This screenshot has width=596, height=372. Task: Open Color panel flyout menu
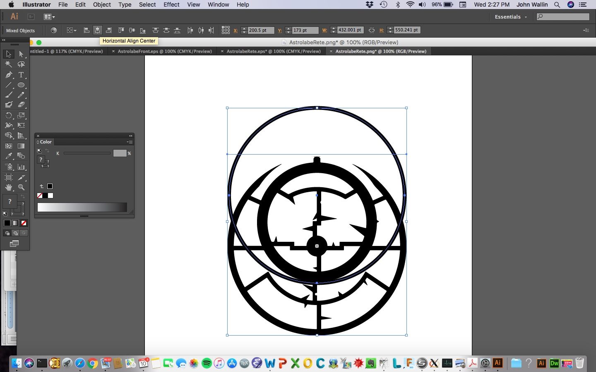coord(130,142)
